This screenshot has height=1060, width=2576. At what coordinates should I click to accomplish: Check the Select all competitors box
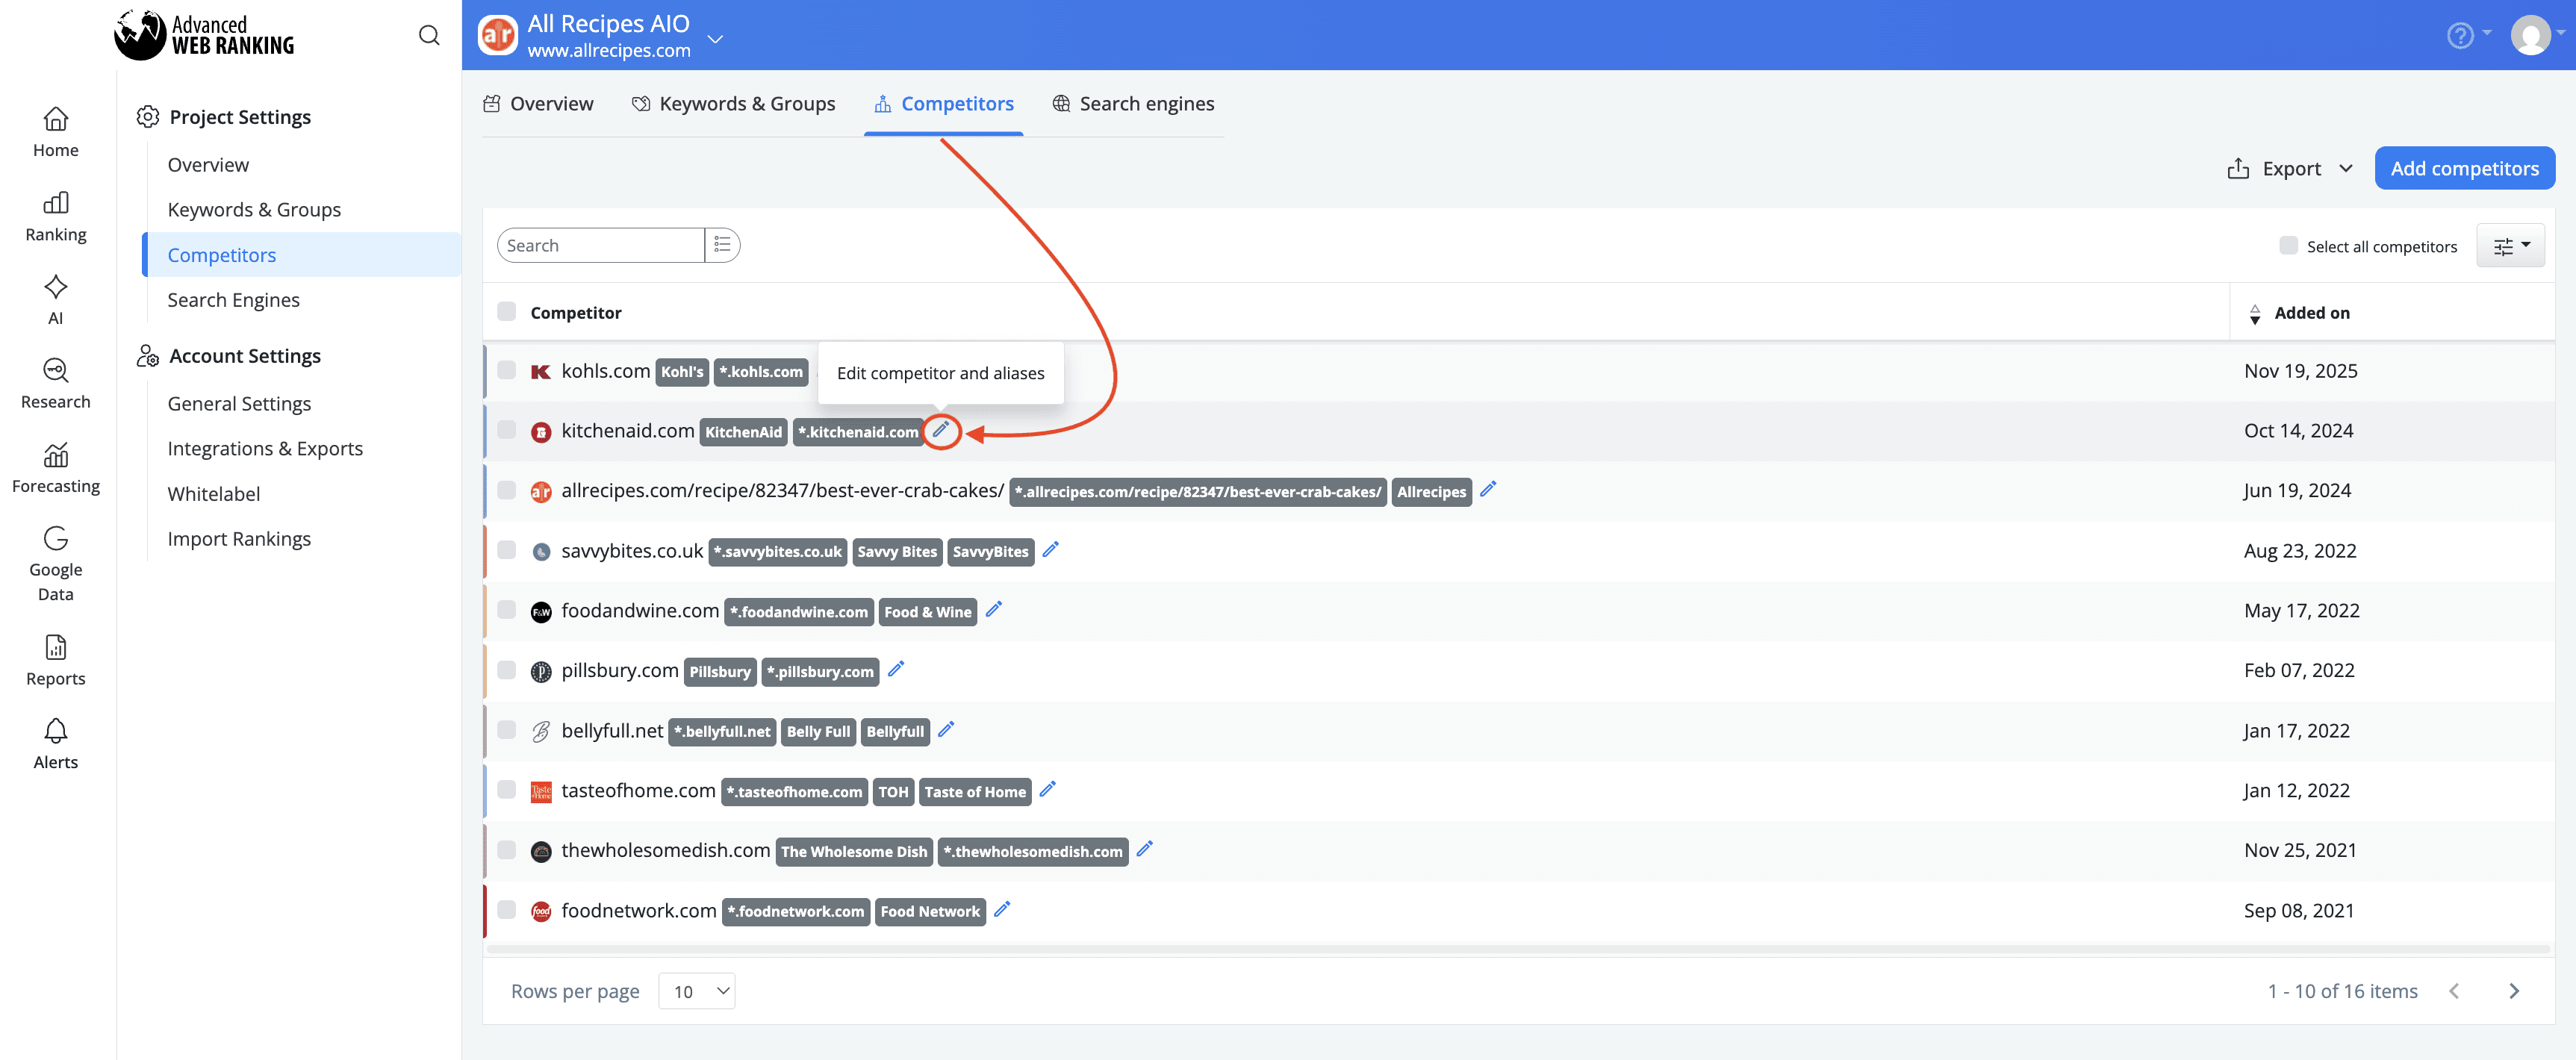pyautogui.click(x=2288, y=245)
